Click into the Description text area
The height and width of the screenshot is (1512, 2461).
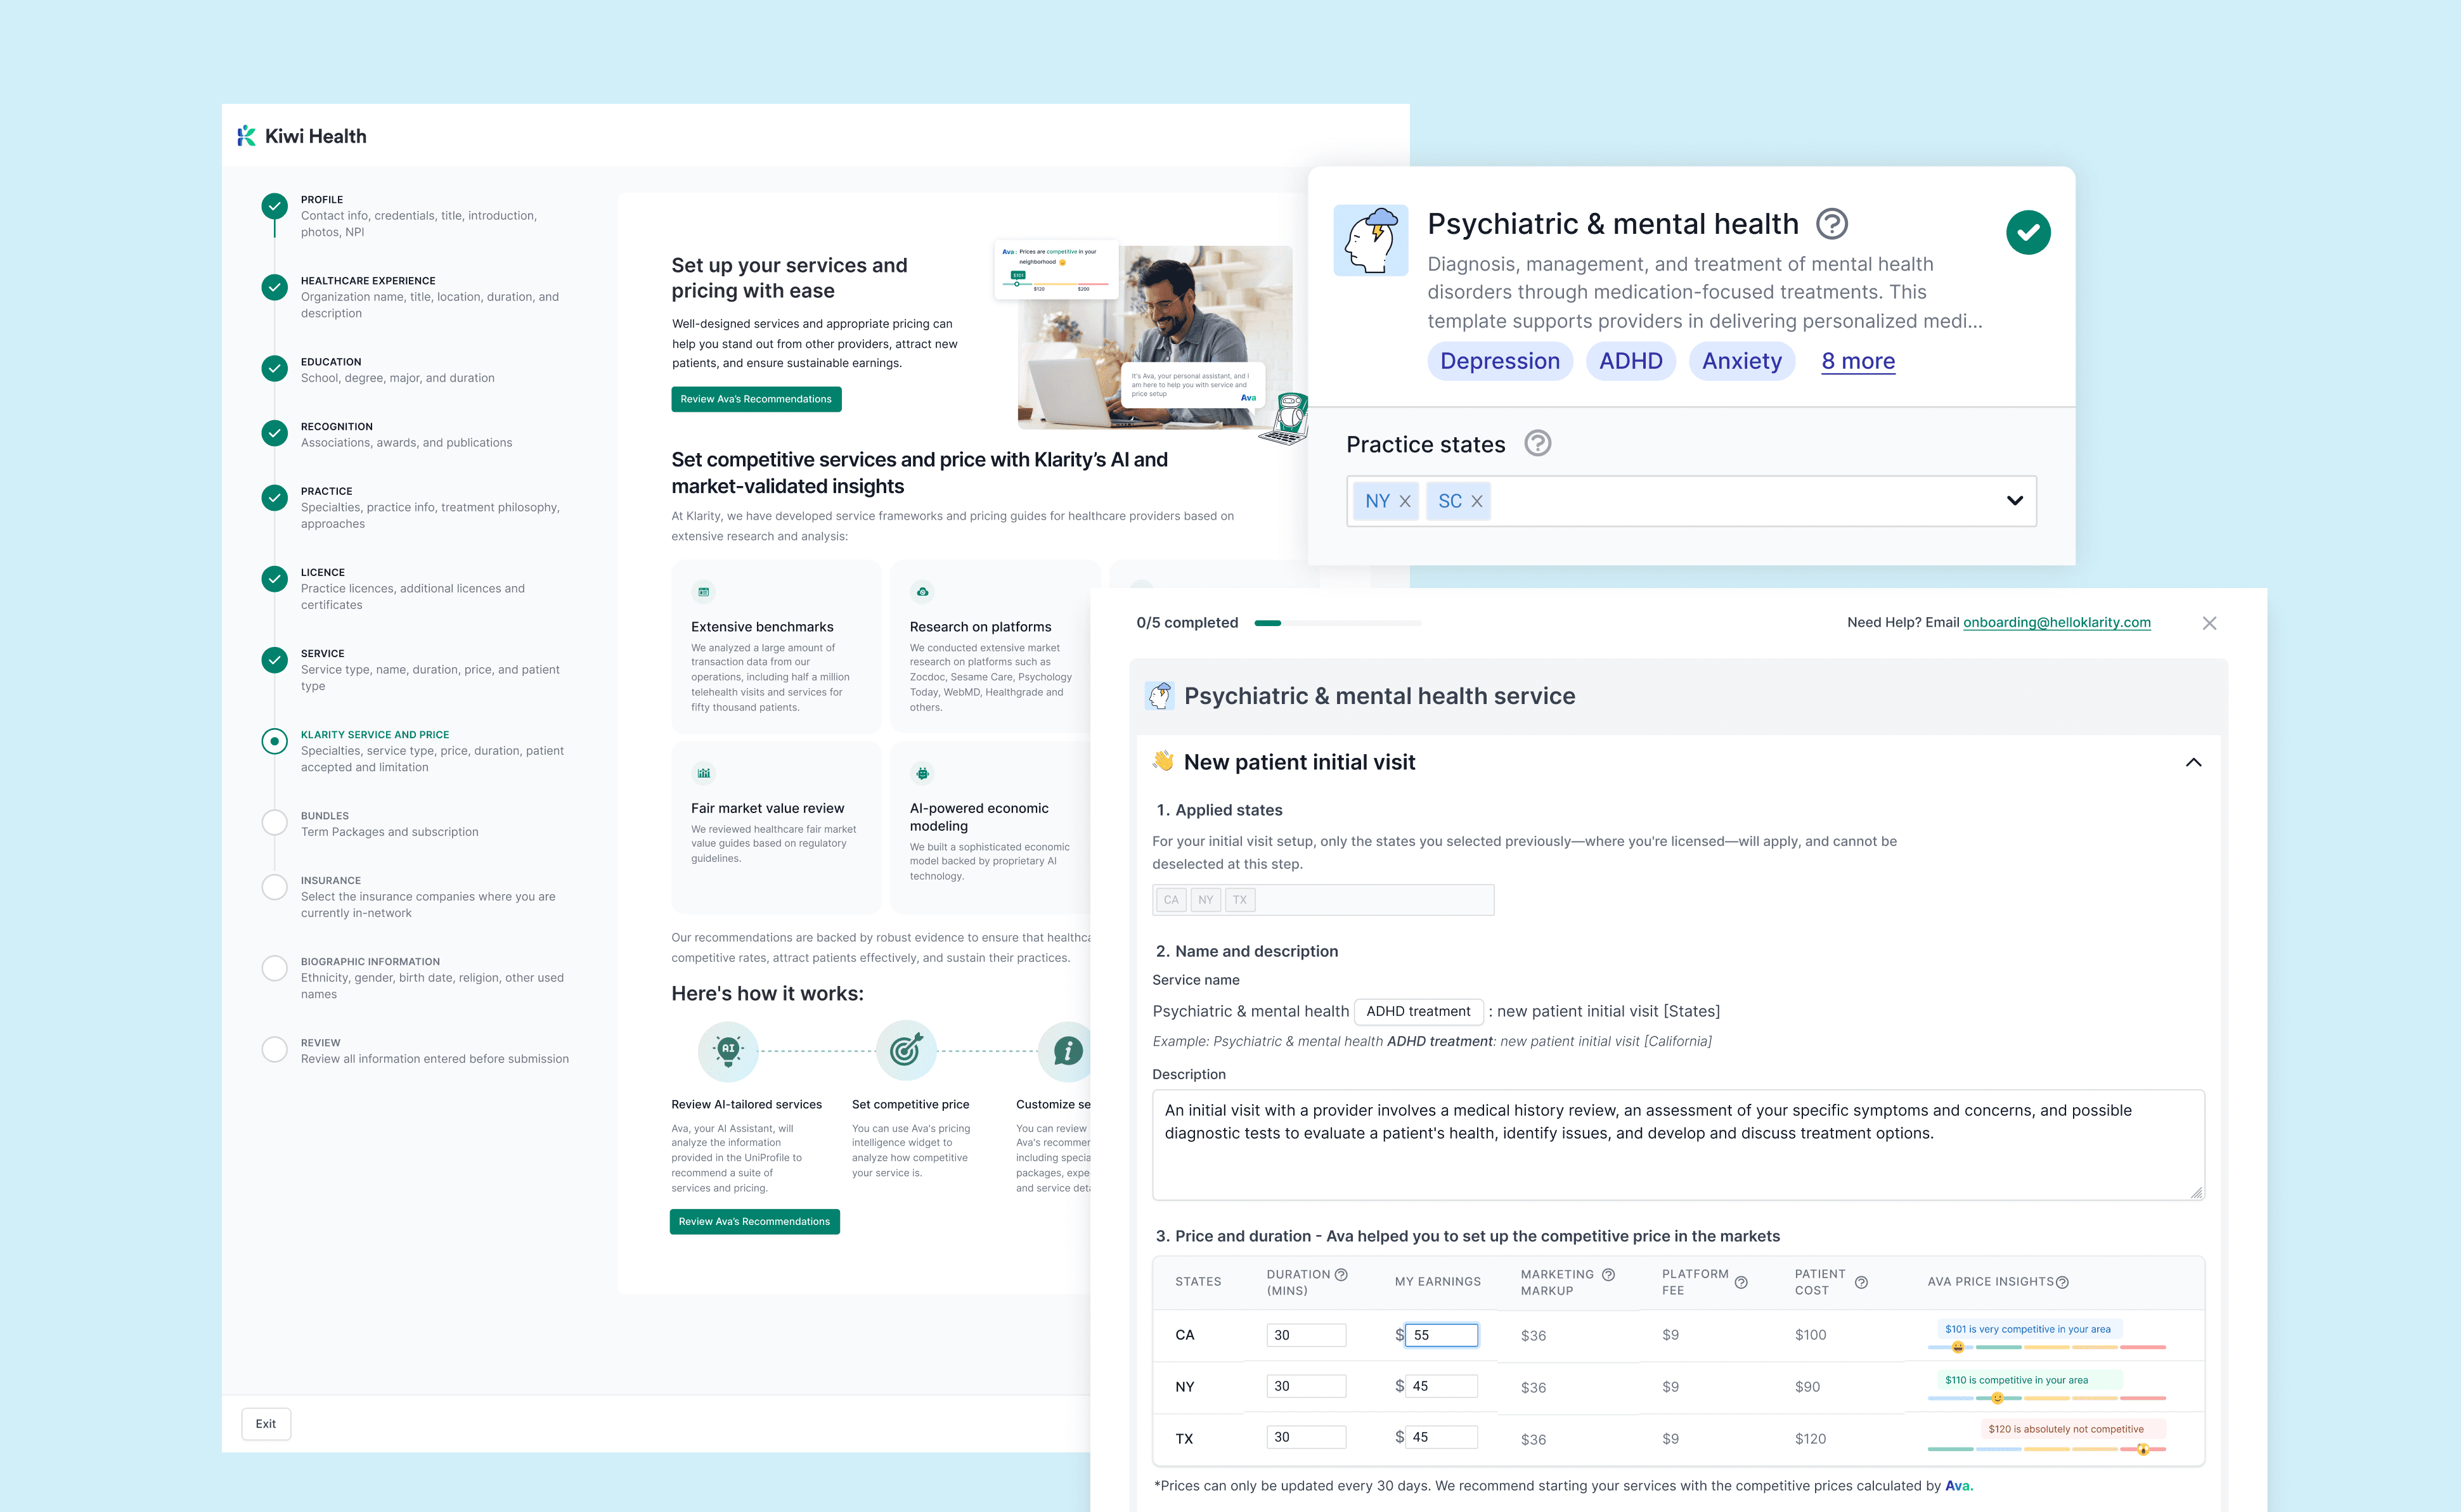pyautogui.click(x=1677, y=1145)
